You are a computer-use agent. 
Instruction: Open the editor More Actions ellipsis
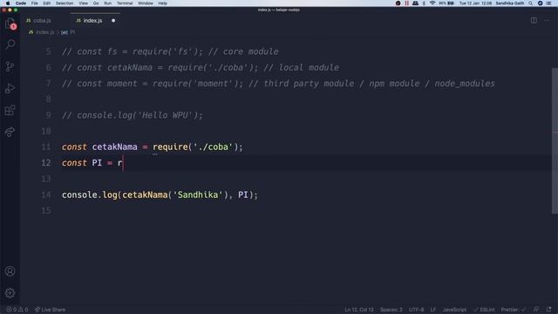[547, 21]
